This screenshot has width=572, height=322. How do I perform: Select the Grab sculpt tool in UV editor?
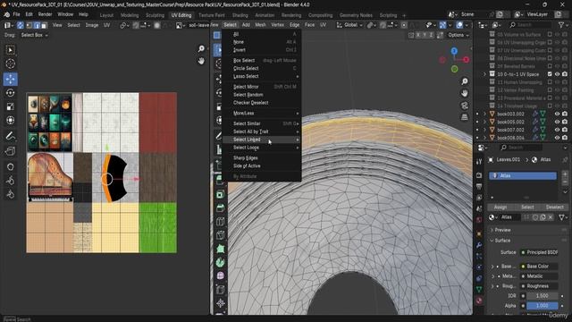(x=10, y=167)
